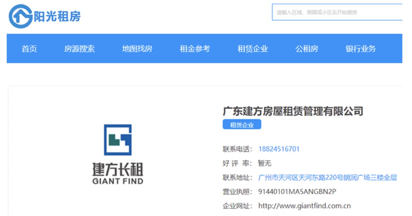Screen dimensions: 412x216
Task: Visit the www.giantfind.com.cn website URL
Action: click(x=304, y=206)
